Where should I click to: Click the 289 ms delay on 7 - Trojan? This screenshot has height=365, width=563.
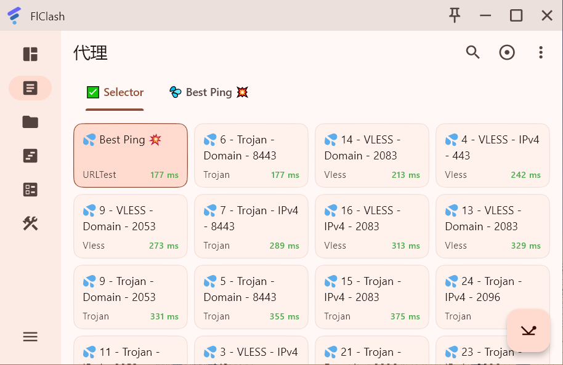coord(284,246)
